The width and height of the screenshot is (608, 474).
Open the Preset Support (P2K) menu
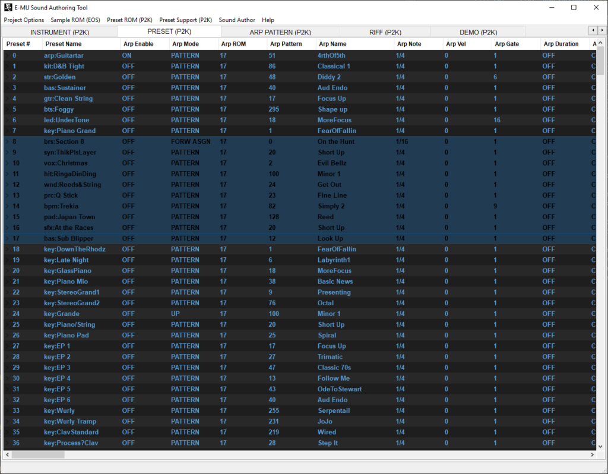185,20
